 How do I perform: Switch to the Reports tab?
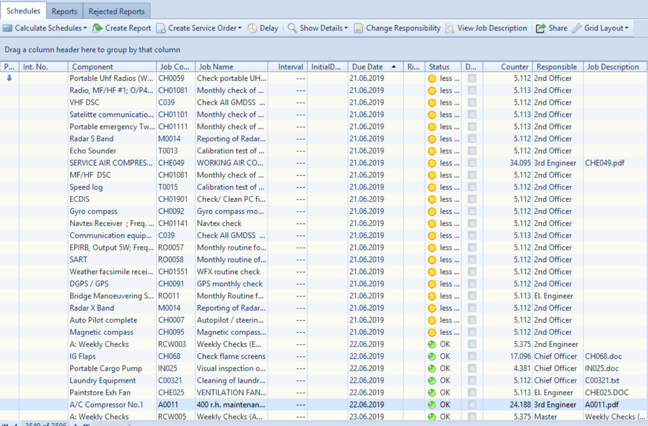[x=65, y=11]
